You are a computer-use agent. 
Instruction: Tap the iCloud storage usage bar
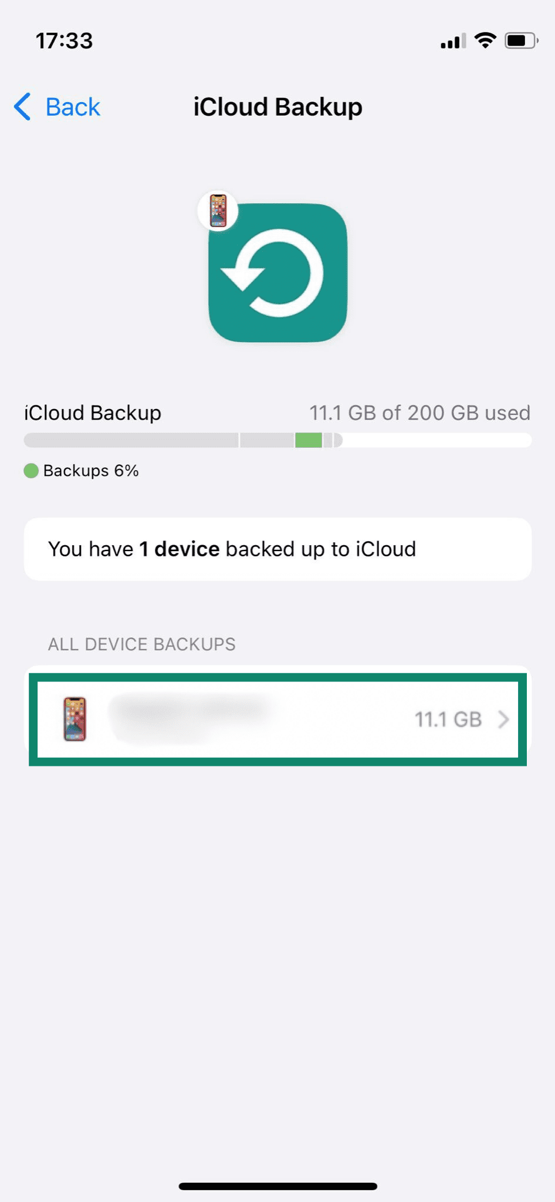[x=277, y=438]
